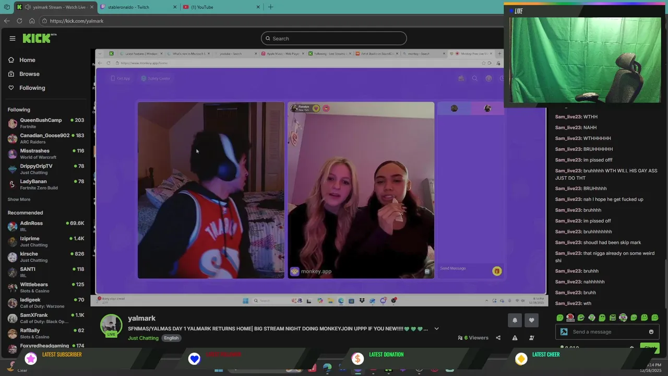Open AdinRoss in Recommended channels
Screen dimensions: 668x376
(46, 226)
